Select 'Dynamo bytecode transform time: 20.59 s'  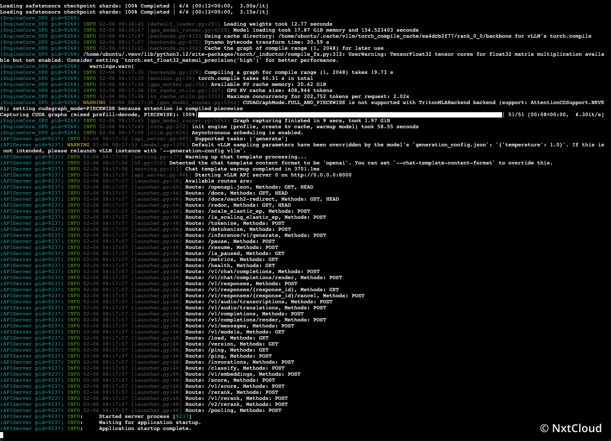click(x=267, y=42)
